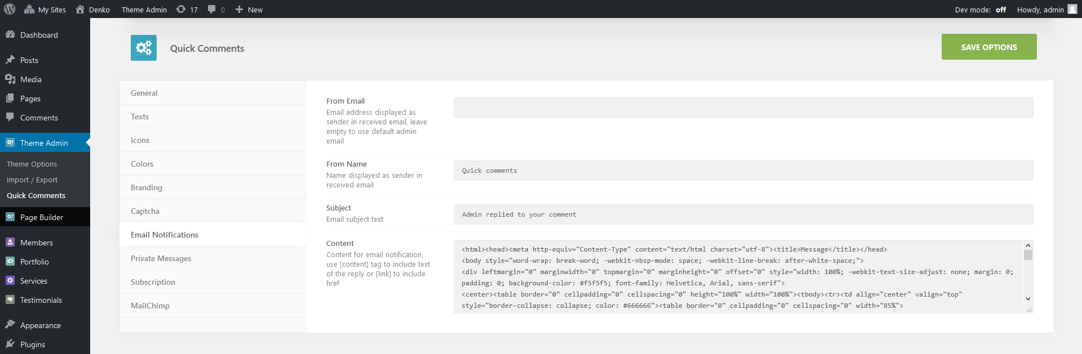Click the Pages icon in sidebar
This screenshot has width=1082, height=354.
pos(10,98)
